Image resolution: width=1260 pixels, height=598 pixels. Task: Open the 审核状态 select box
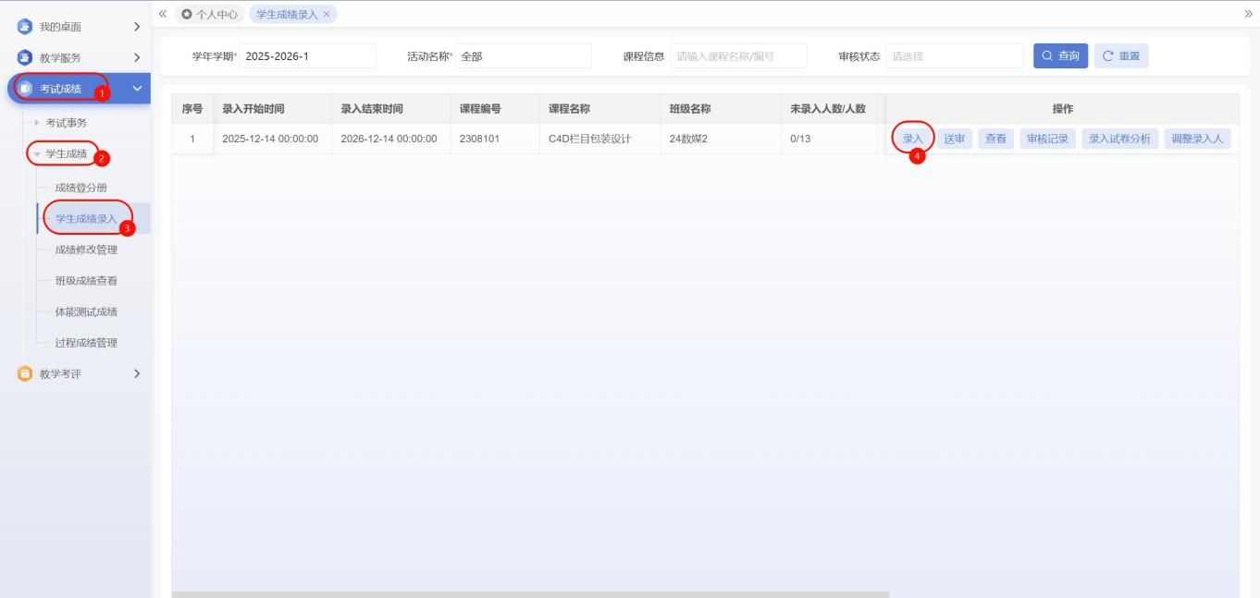[954, 56]
